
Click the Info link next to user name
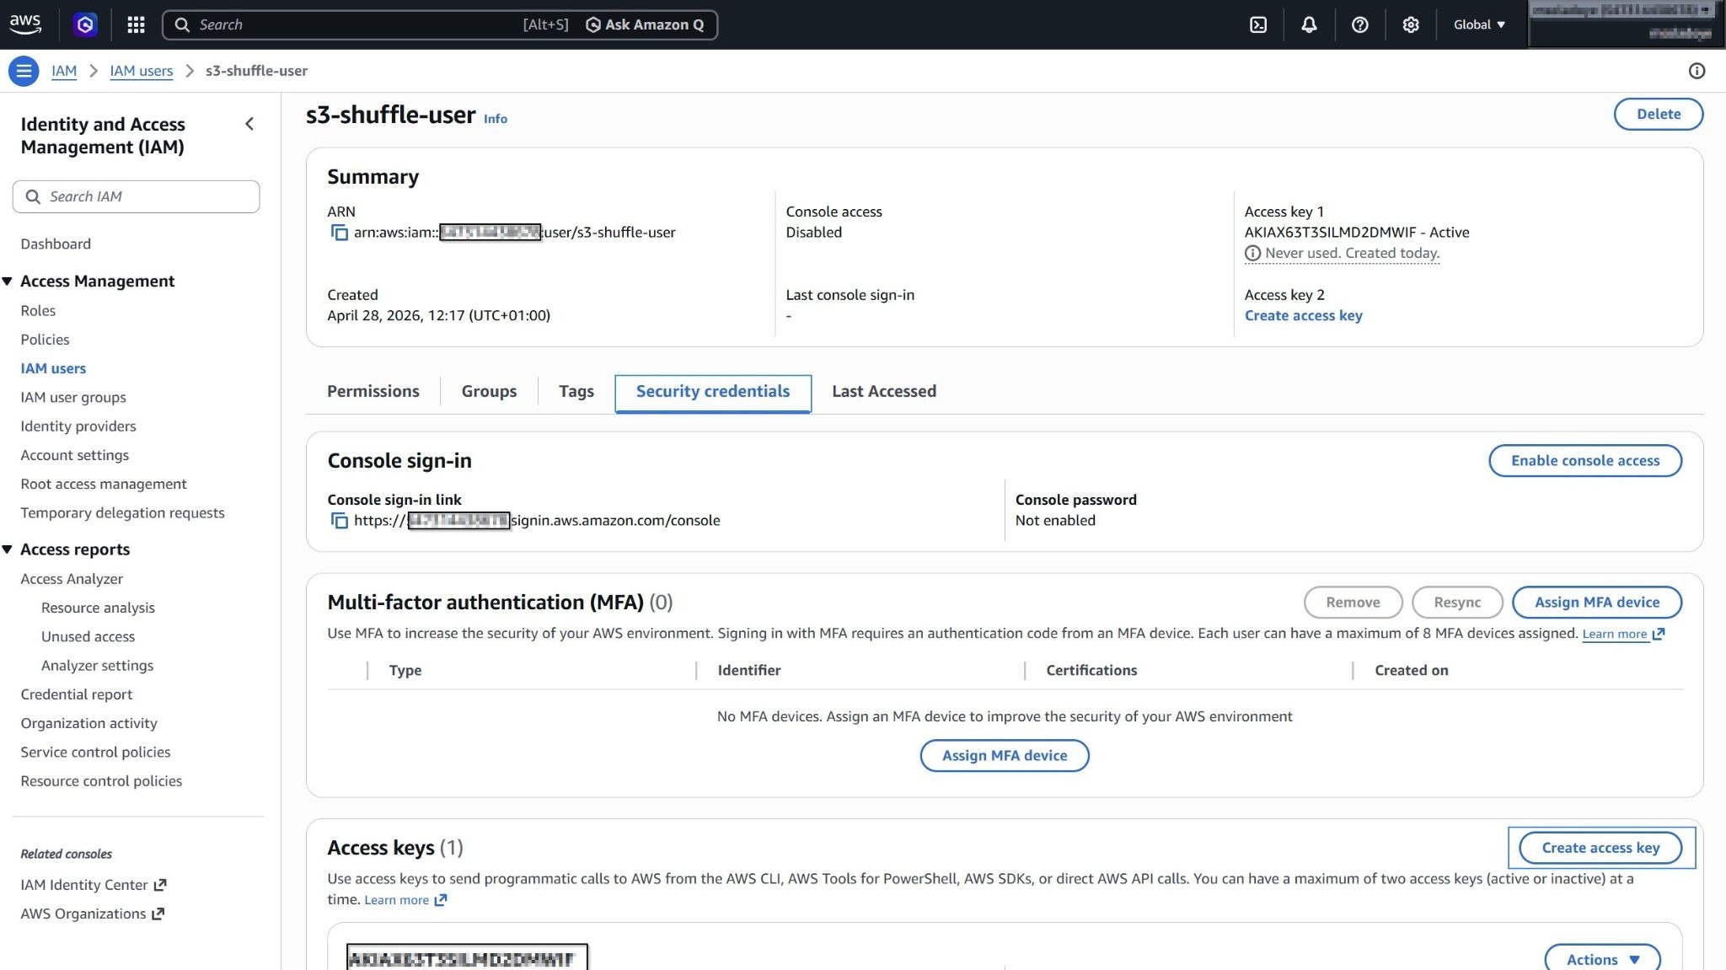496,119
